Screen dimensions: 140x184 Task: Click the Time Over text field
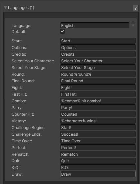click(98, 141)
